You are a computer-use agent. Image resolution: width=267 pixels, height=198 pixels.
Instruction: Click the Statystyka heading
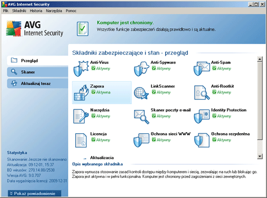tap(17, 153)
